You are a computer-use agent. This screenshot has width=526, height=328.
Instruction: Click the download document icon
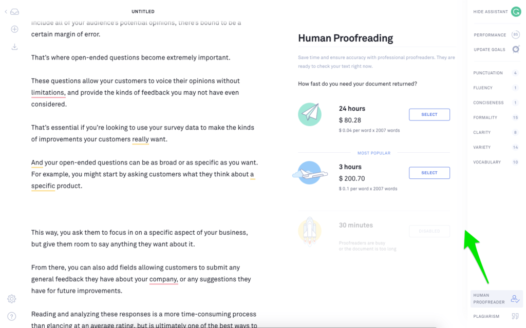click(14, 47)
